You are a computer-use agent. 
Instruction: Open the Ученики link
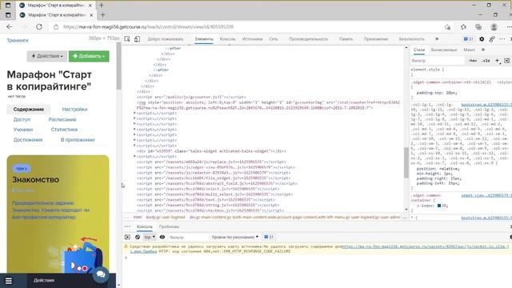[23, 130]
